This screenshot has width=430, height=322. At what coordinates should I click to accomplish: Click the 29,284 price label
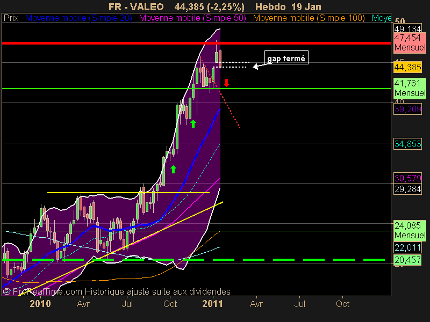click(x=407, y=189)
